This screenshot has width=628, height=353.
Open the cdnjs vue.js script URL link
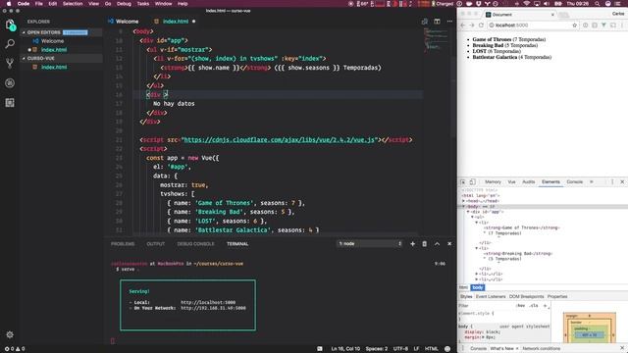(x=279, y=139)
